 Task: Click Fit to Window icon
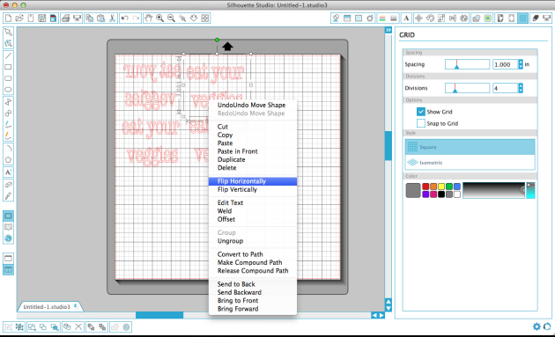point(205,18)
